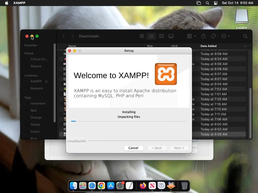Open the Finder action (ellipsis) menu
258x193 pixels.
225,36
